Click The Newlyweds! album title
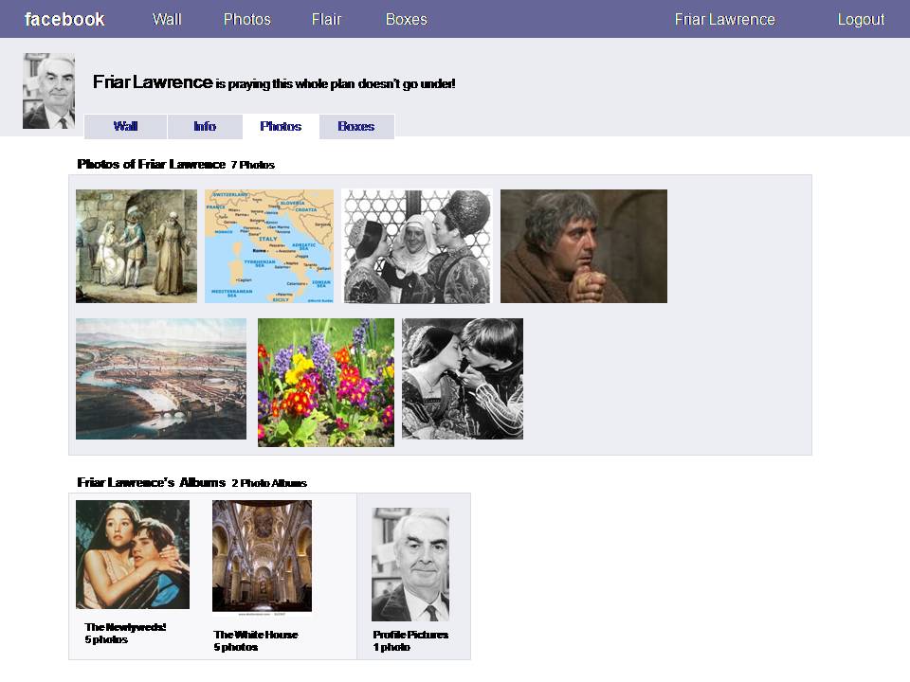910x682 pixels. pos(125,627)
